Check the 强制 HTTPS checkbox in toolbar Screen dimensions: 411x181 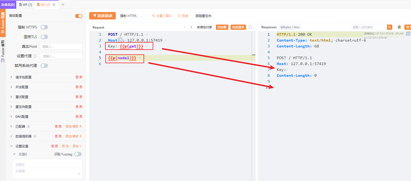tap(140, 16)
